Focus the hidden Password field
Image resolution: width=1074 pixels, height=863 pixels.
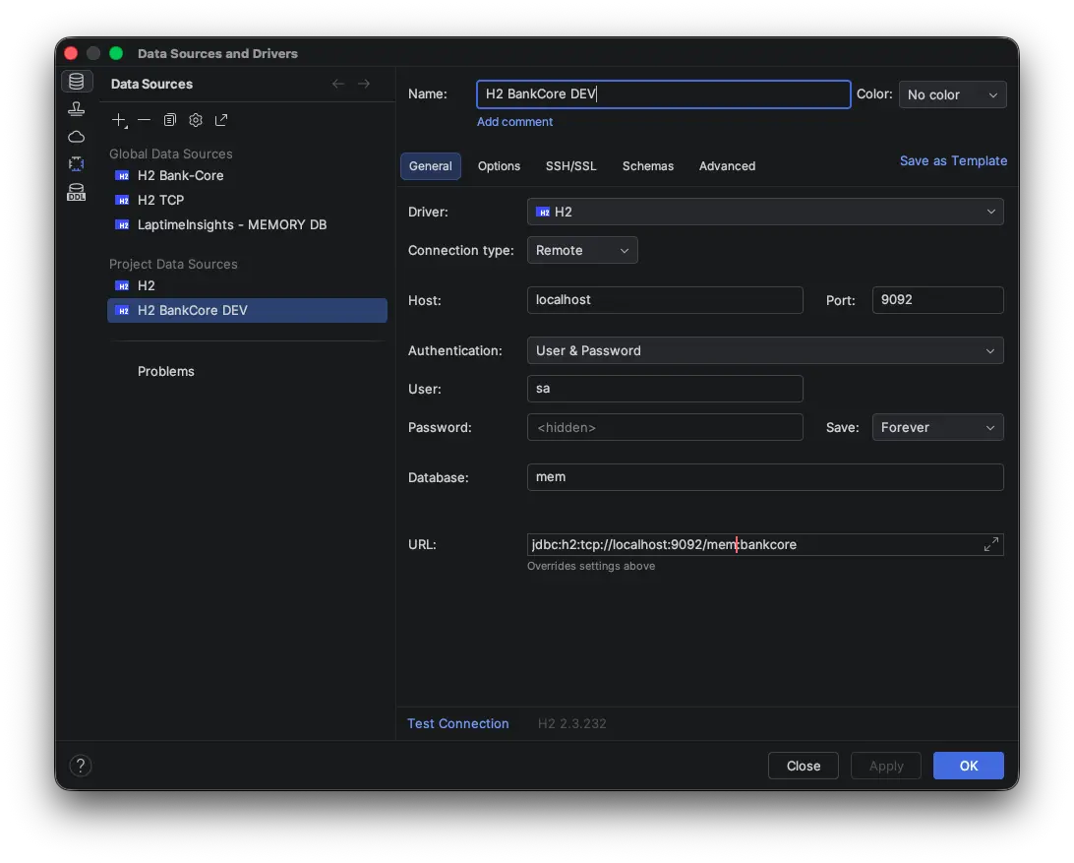point(665,427)
